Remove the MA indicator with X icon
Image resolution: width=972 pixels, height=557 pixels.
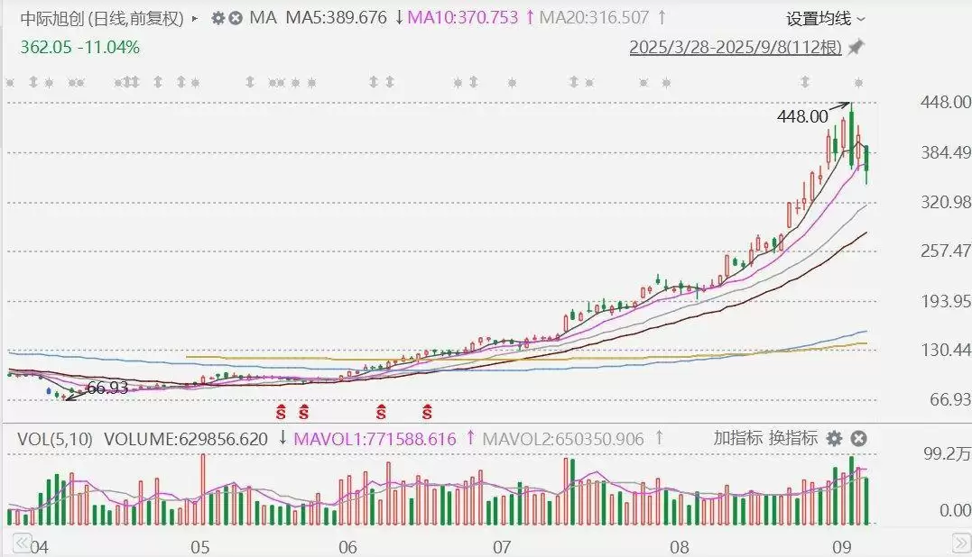pos(236,18)
